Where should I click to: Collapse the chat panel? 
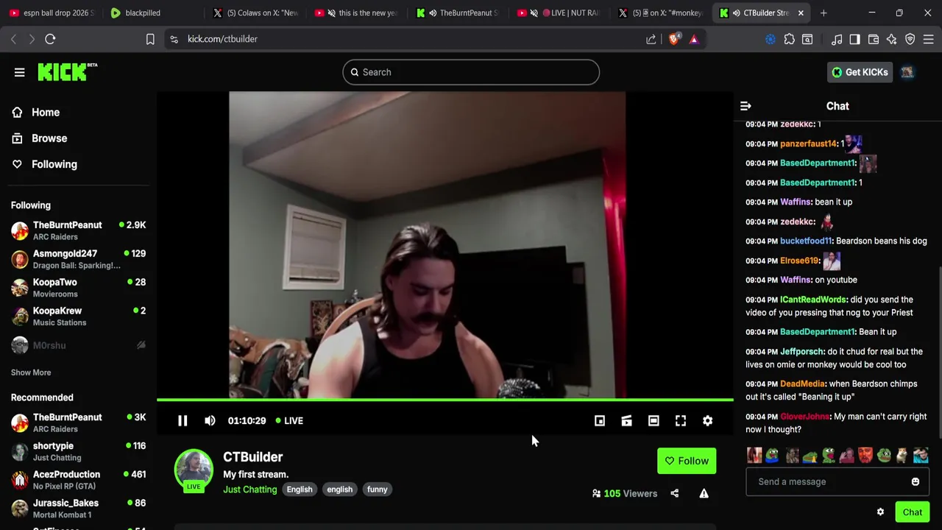[x=746, y=106]
